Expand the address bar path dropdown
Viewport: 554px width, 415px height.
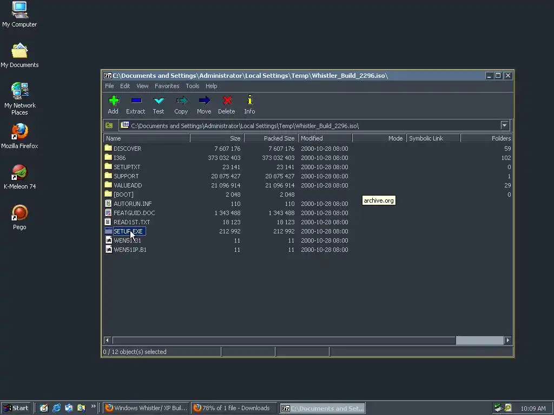505,125
